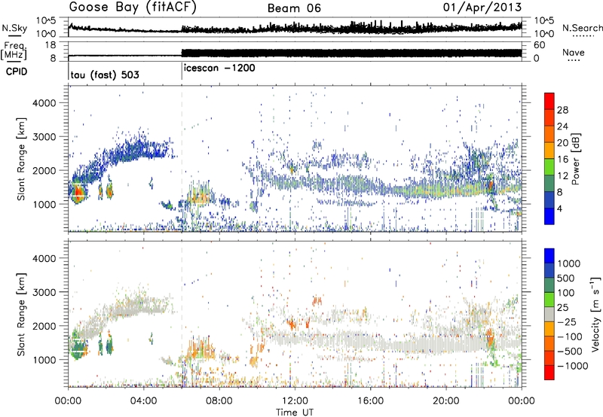Click the 'Slant Range [km]' label of power panel
Screen dimensions: 603x417
(21, 159)
